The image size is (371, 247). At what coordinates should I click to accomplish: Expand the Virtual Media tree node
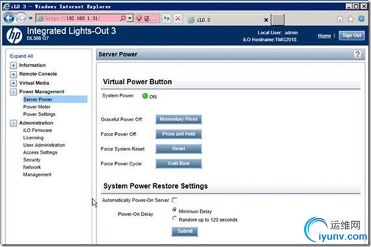click(14, 83)
